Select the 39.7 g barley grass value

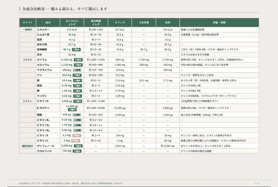[144, 49]
